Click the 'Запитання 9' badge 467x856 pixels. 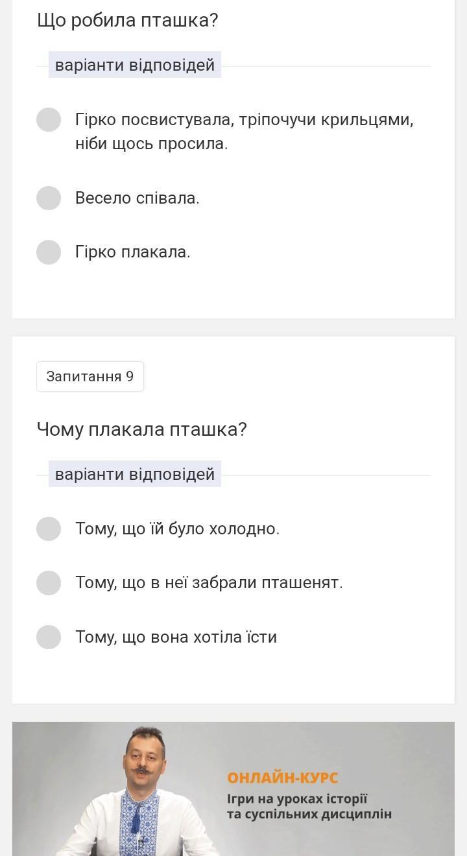pos(90,377)
